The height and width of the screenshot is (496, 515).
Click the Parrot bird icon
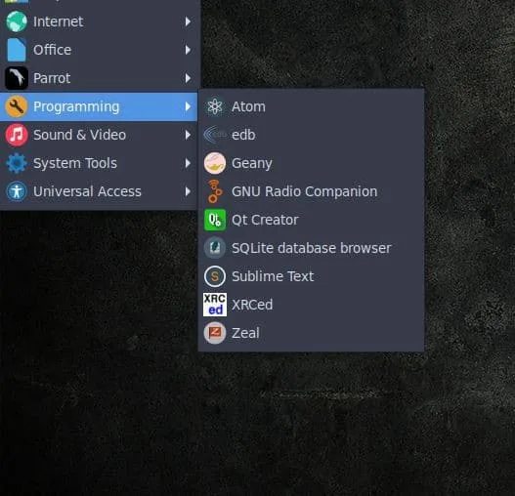click(x=17, y=78)
